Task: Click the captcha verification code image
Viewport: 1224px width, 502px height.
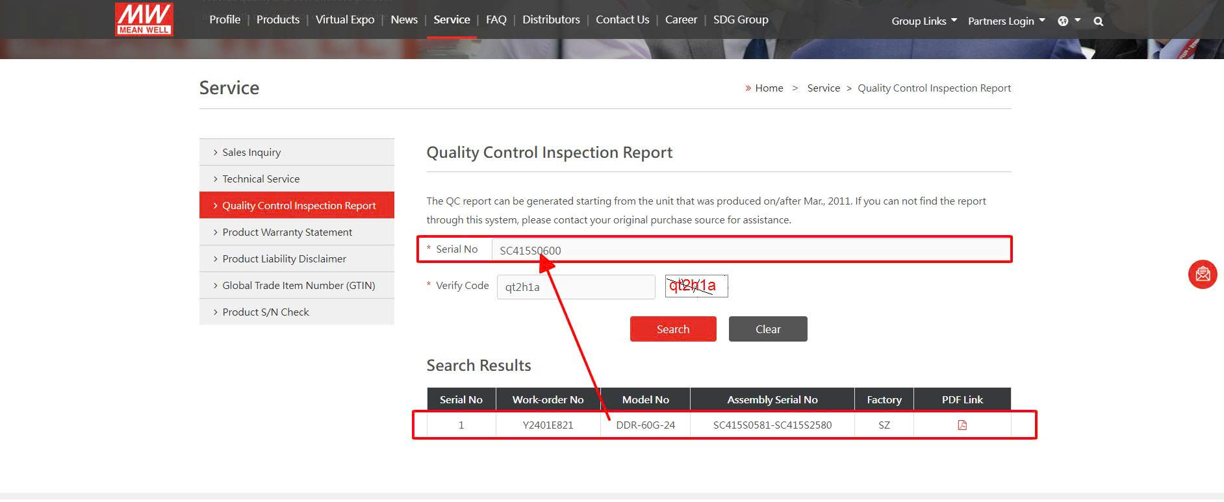Action: point(696,286)
